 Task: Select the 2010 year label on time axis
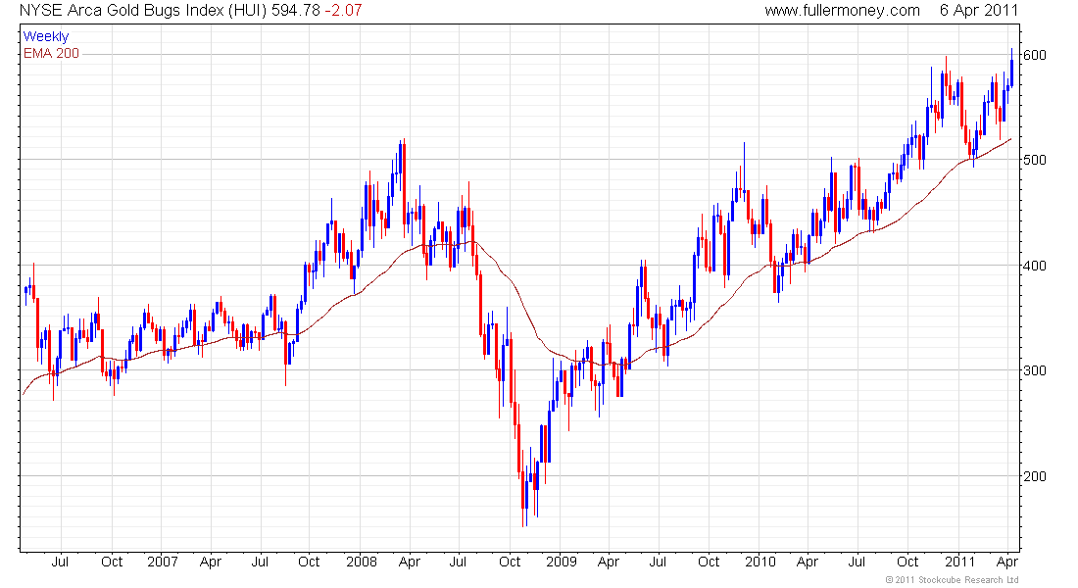coord(760,562)
